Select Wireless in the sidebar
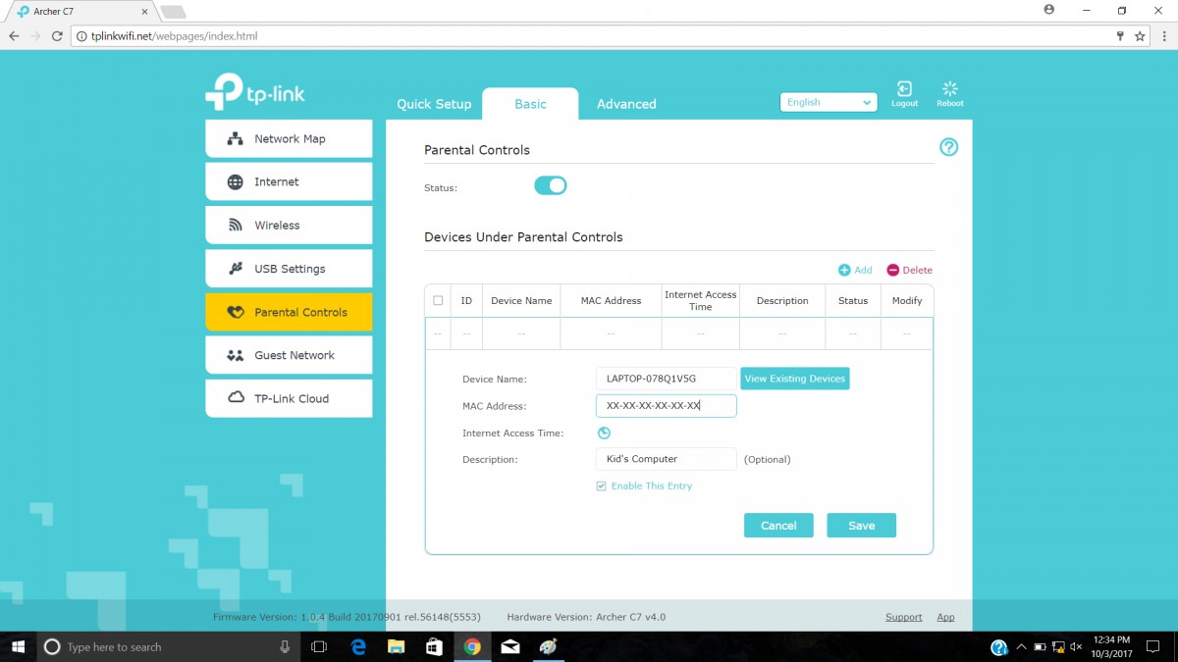 click(289, 225)
